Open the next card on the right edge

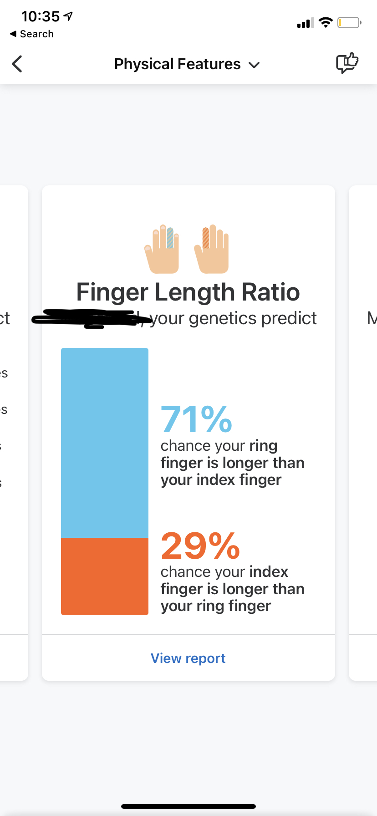pos(363,433)
